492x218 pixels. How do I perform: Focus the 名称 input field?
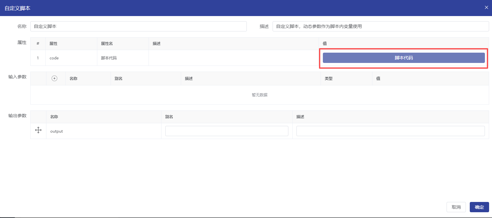pos(138,26)
